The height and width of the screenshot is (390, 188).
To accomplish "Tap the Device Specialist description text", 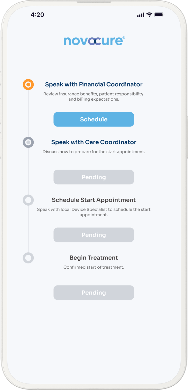I will 94,212.
